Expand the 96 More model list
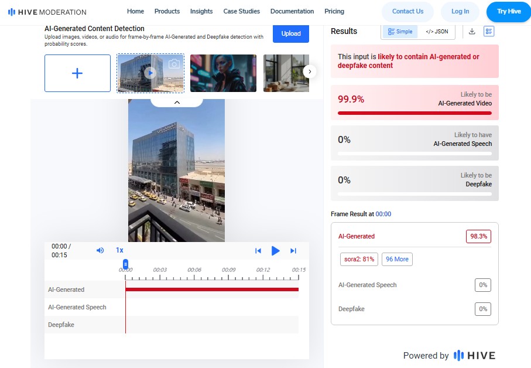531x368 pixels. click(397, 259)
